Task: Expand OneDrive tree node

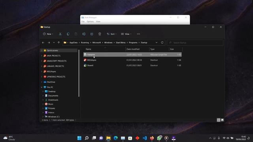Action: 42,82
